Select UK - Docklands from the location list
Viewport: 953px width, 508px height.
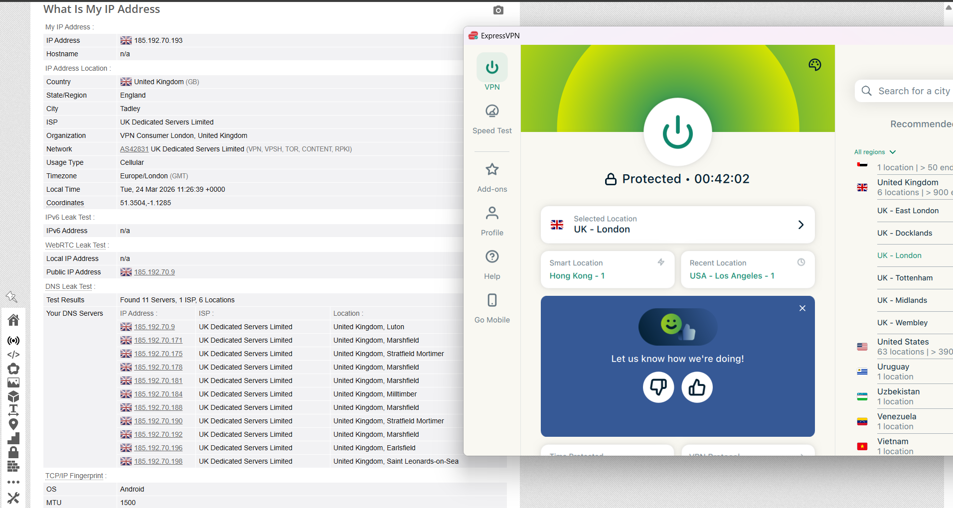click(x=904, y=233)
